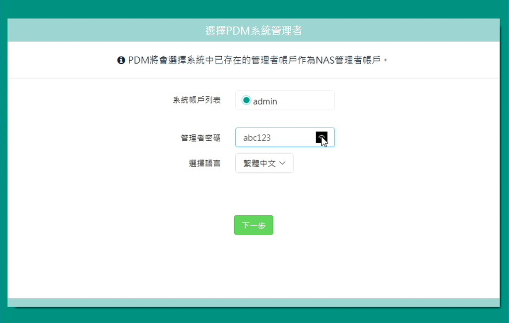Click the info icon before the PDM notice
Image resolution: width=509 pixels, height=323 pixels.
click(121, 60)
